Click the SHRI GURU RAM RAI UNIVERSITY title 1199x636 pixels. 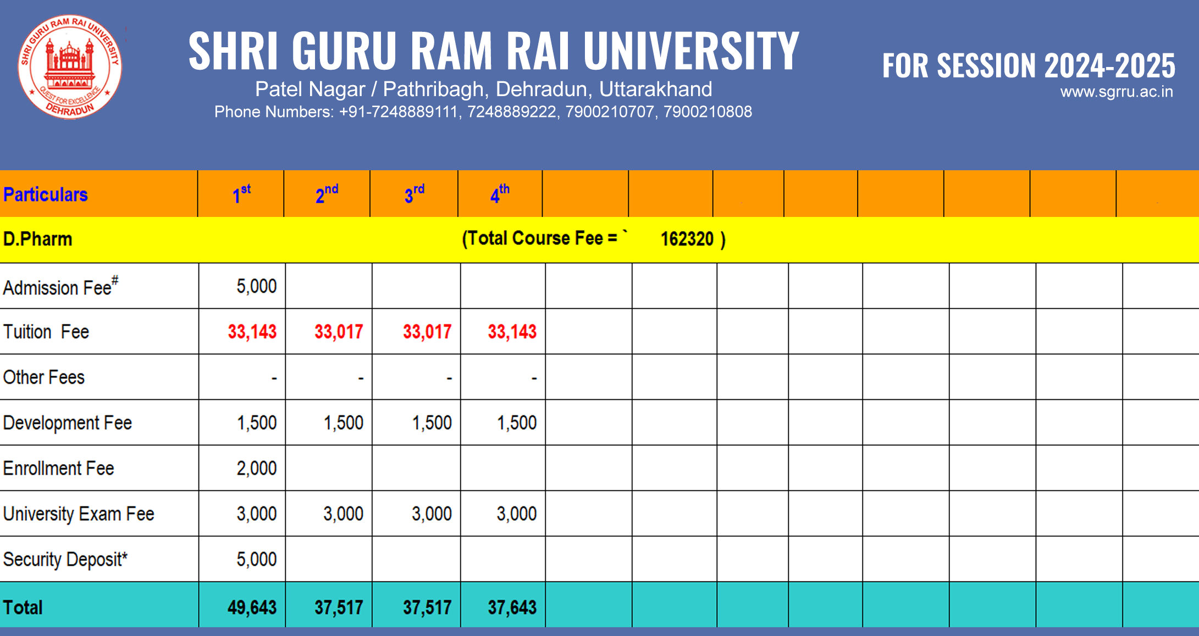[493, 51]
